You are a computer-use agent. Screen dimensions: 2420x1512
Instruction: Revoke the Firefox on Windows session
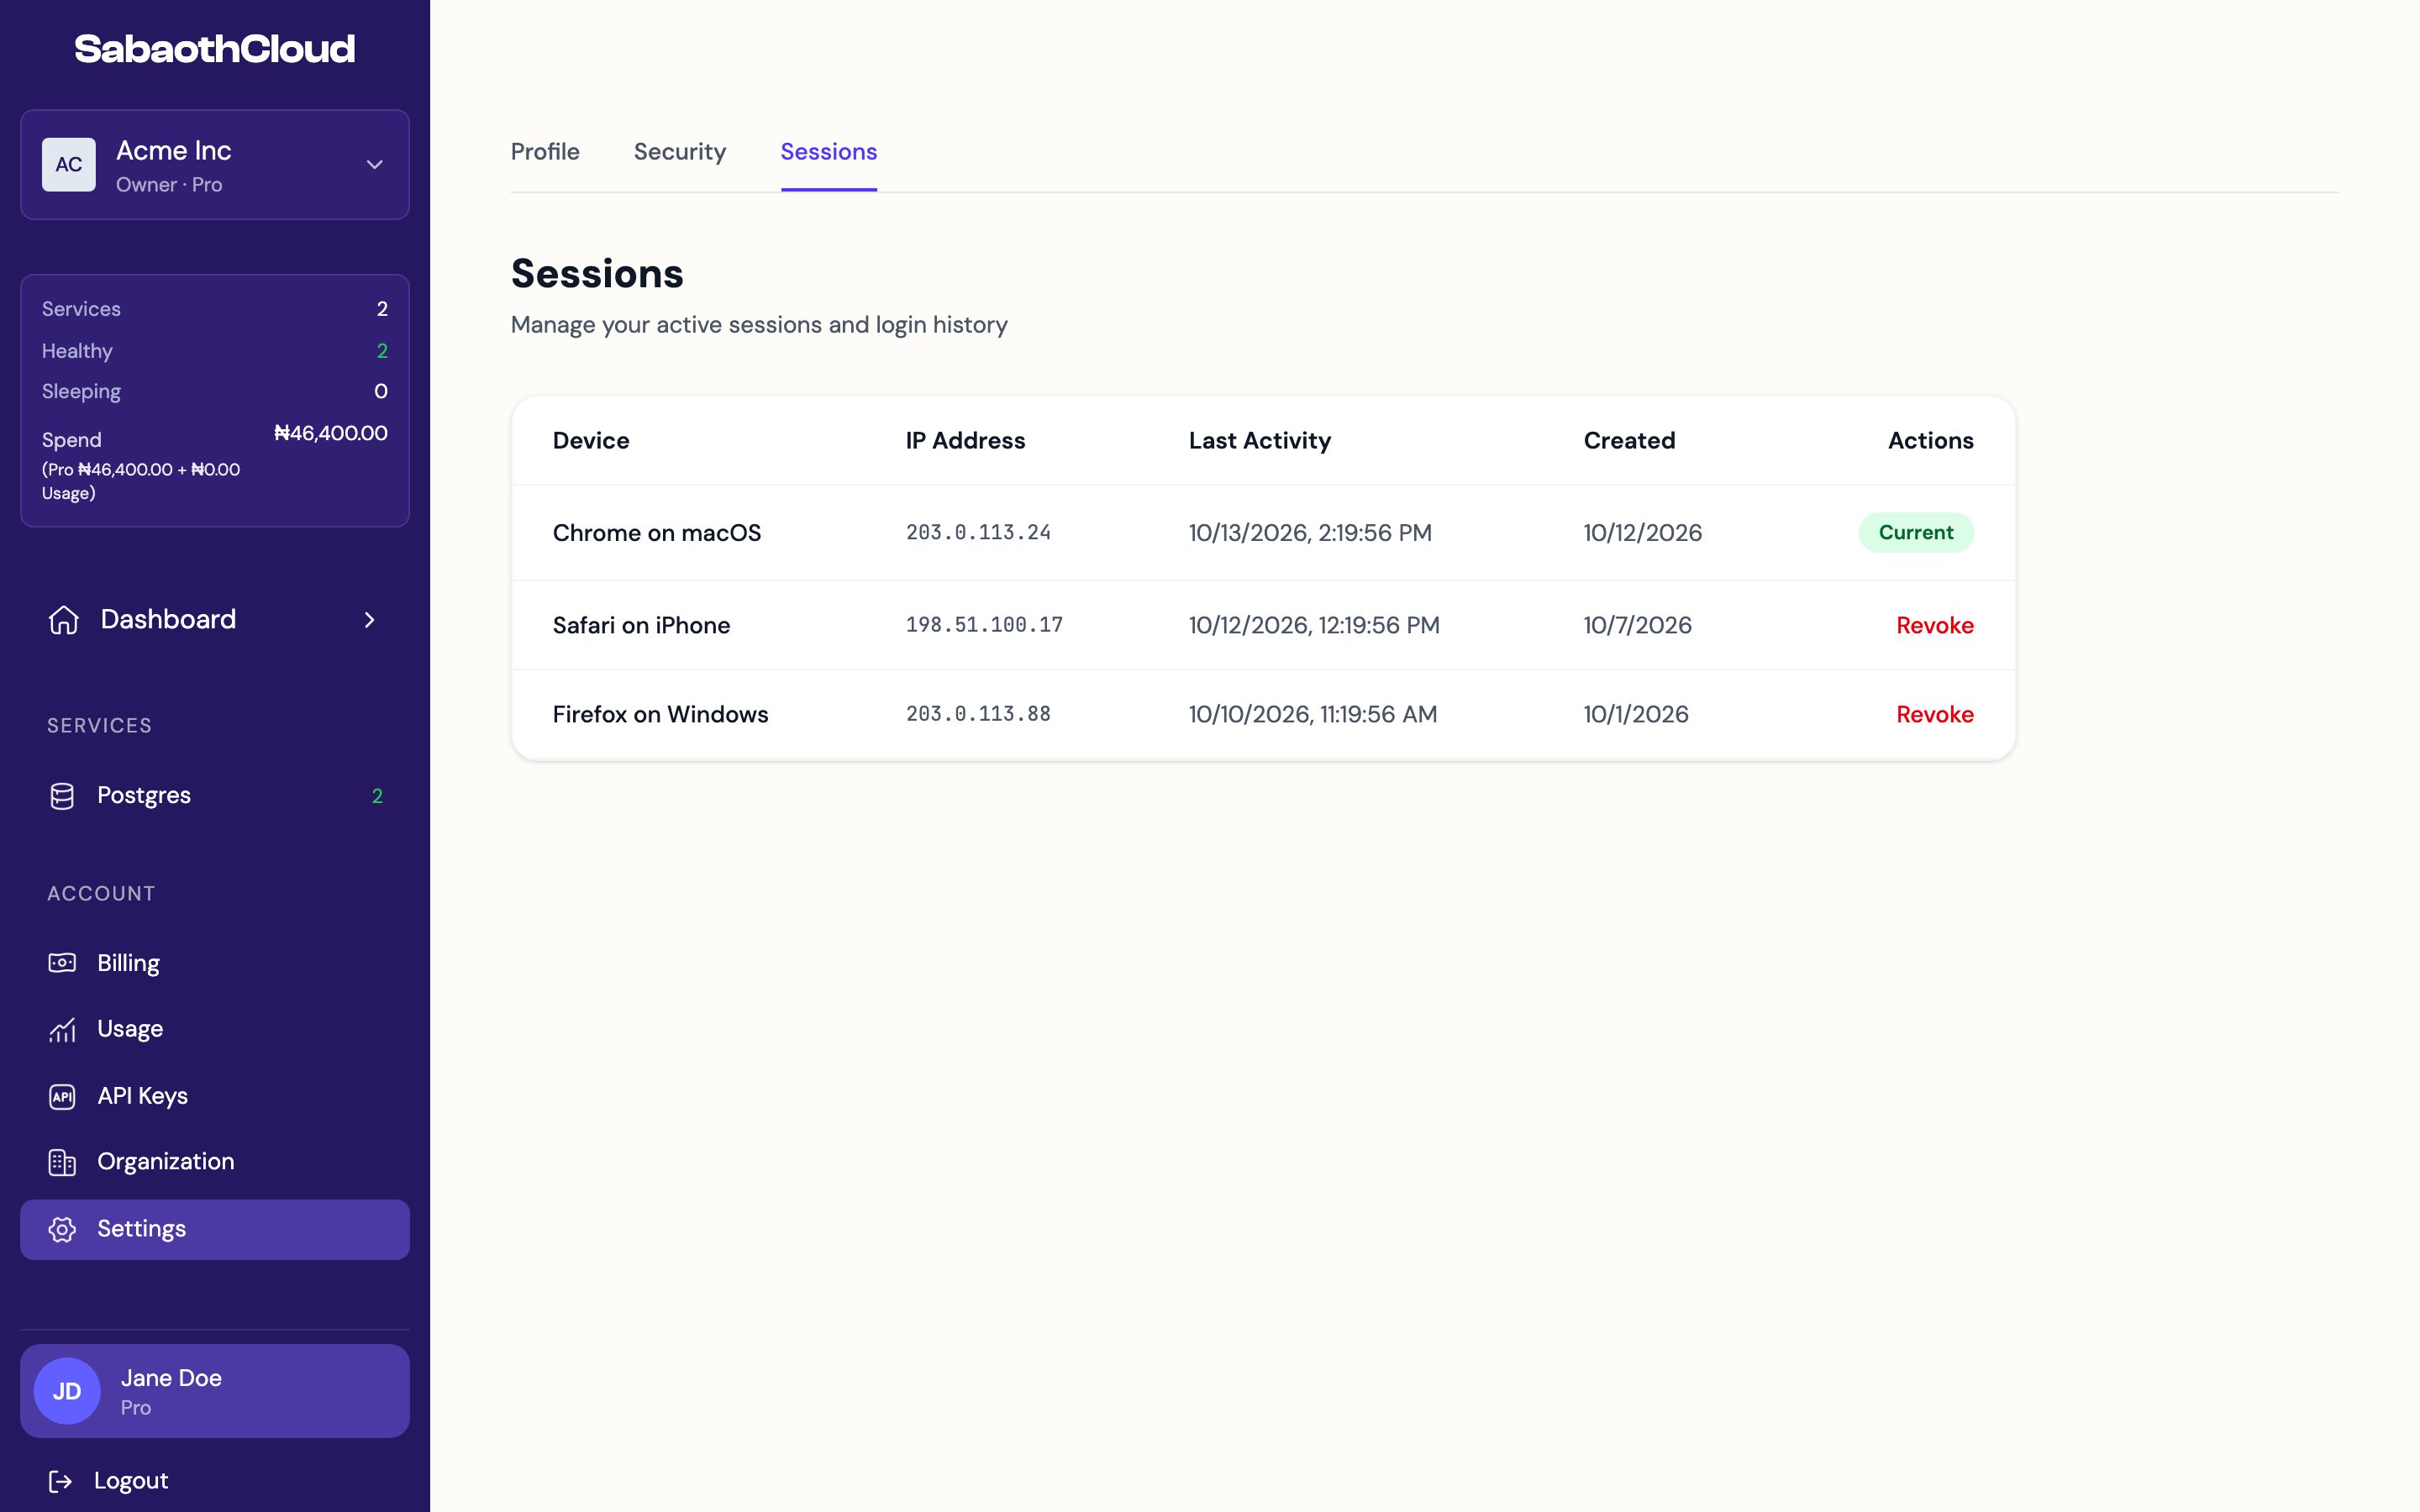pyautogui.click(x=1935, y=715)
